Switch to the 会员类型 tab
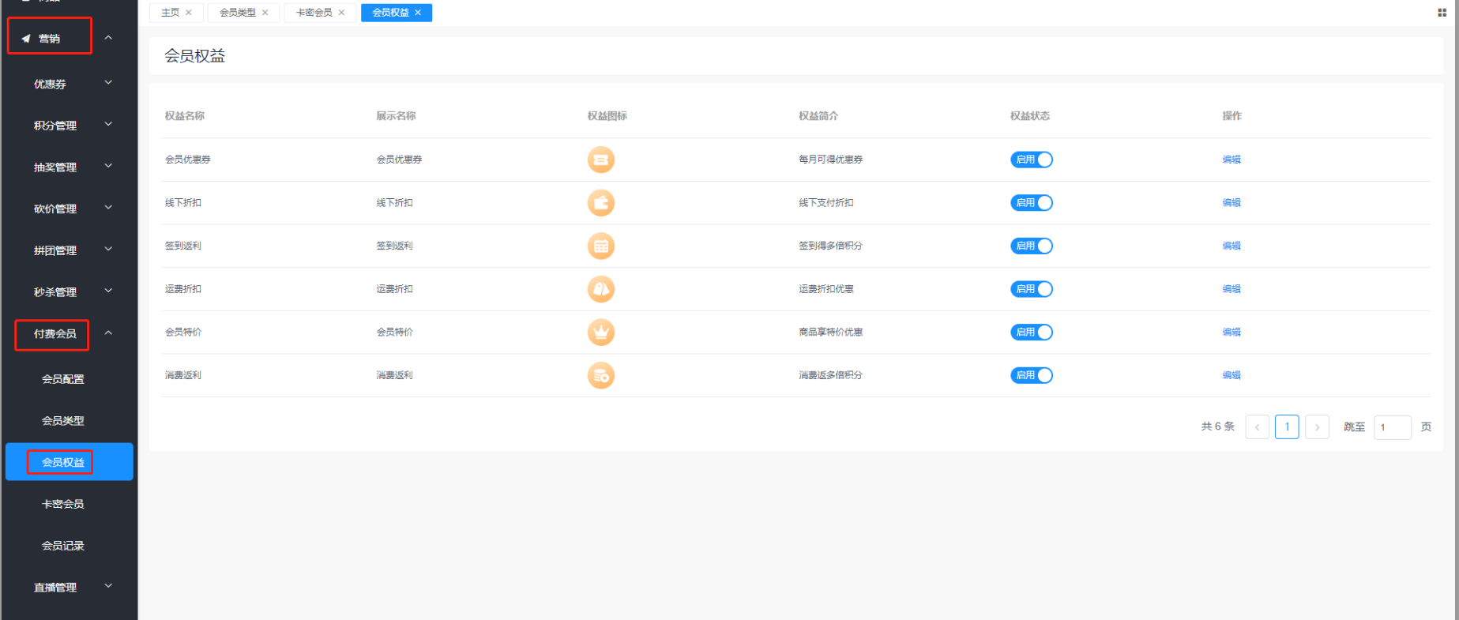1459x620 pixels. (x=237, y=13)
